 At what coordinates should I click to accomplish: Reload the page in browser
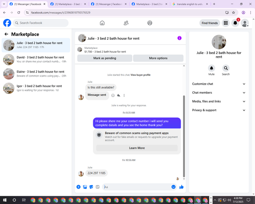click(x=19, y=12)
